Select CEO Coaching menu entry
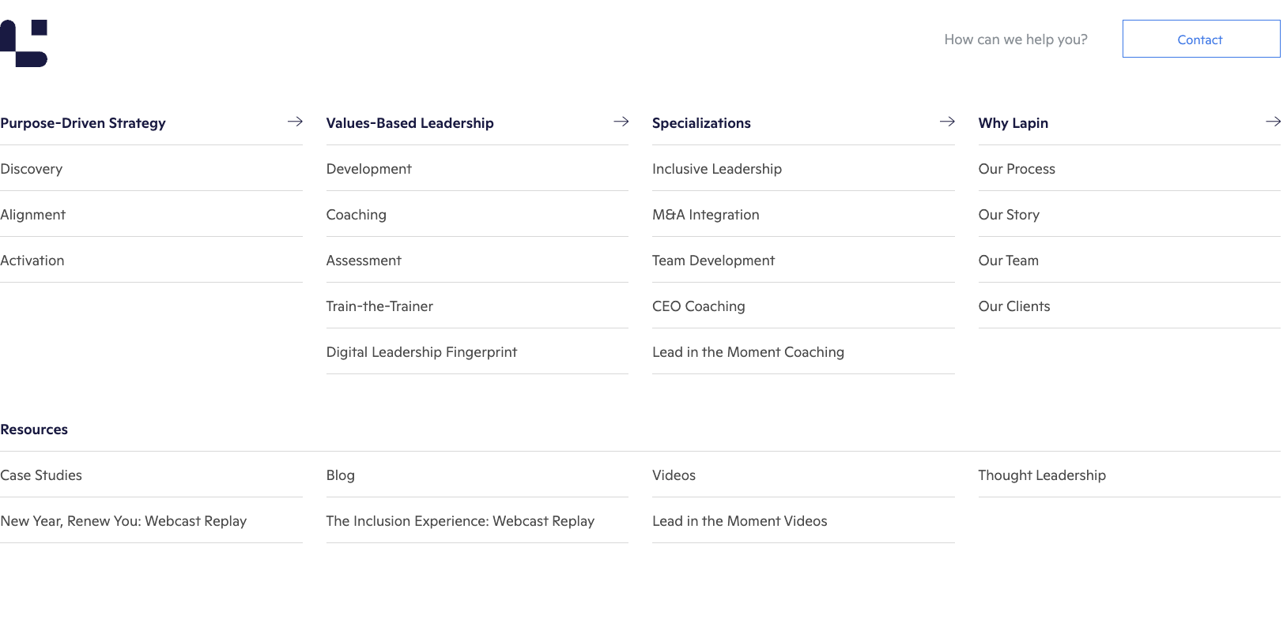Screen dimensions: 1287x619 (x=699, y=306)
